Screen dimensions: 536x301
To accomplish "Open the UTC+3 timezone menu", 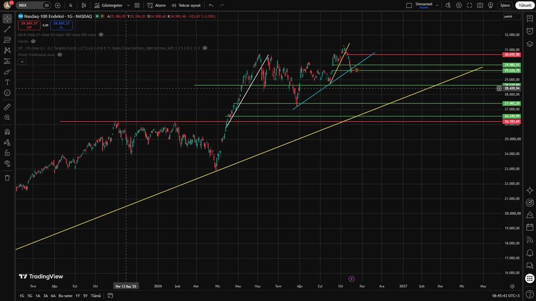I will [506, 296].
